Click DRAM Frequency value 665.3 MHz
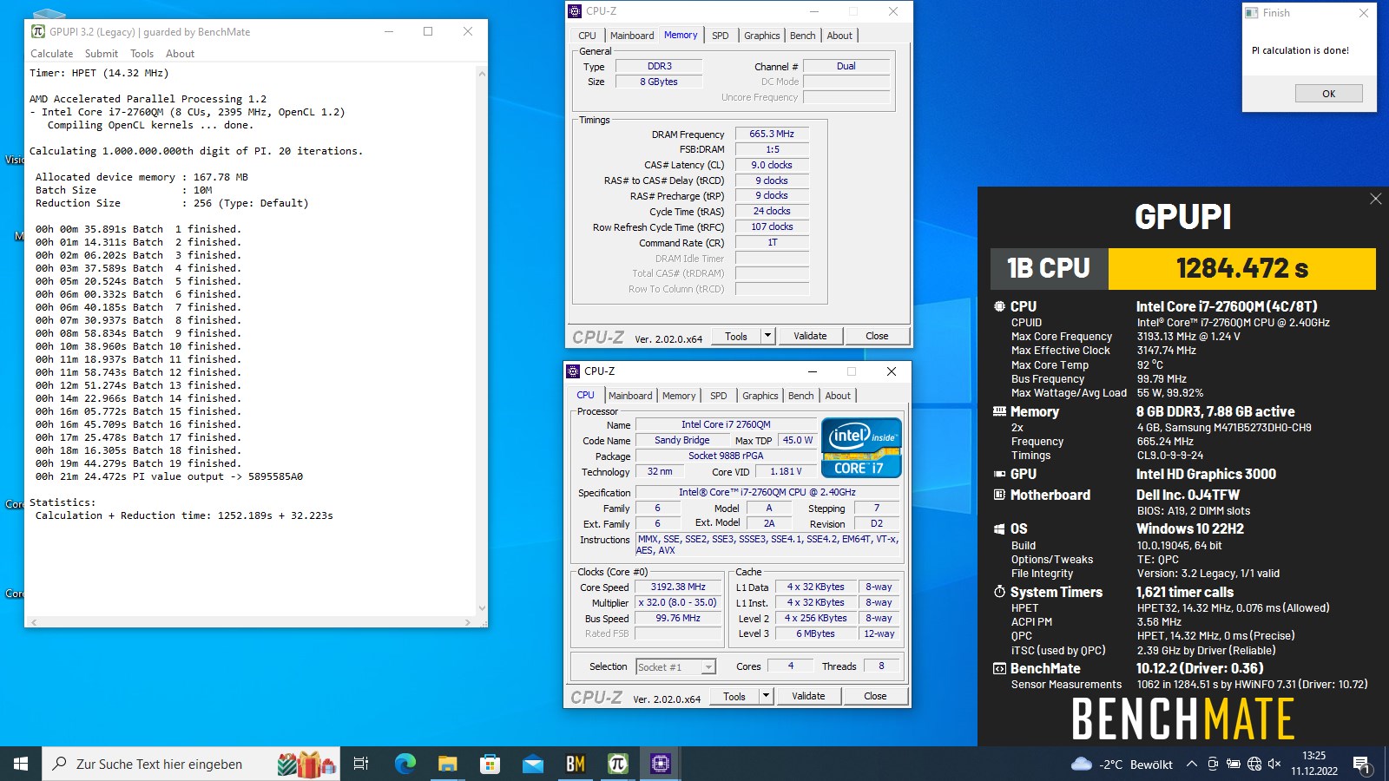1389x781 pixels. click(x=772, y=134)
